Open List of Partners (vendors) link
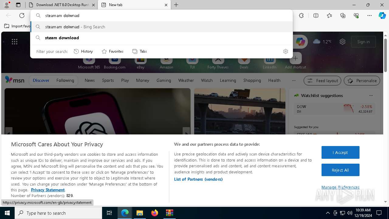Image resolution: width=389 pixels, height=219 pixels. (198, 179)
